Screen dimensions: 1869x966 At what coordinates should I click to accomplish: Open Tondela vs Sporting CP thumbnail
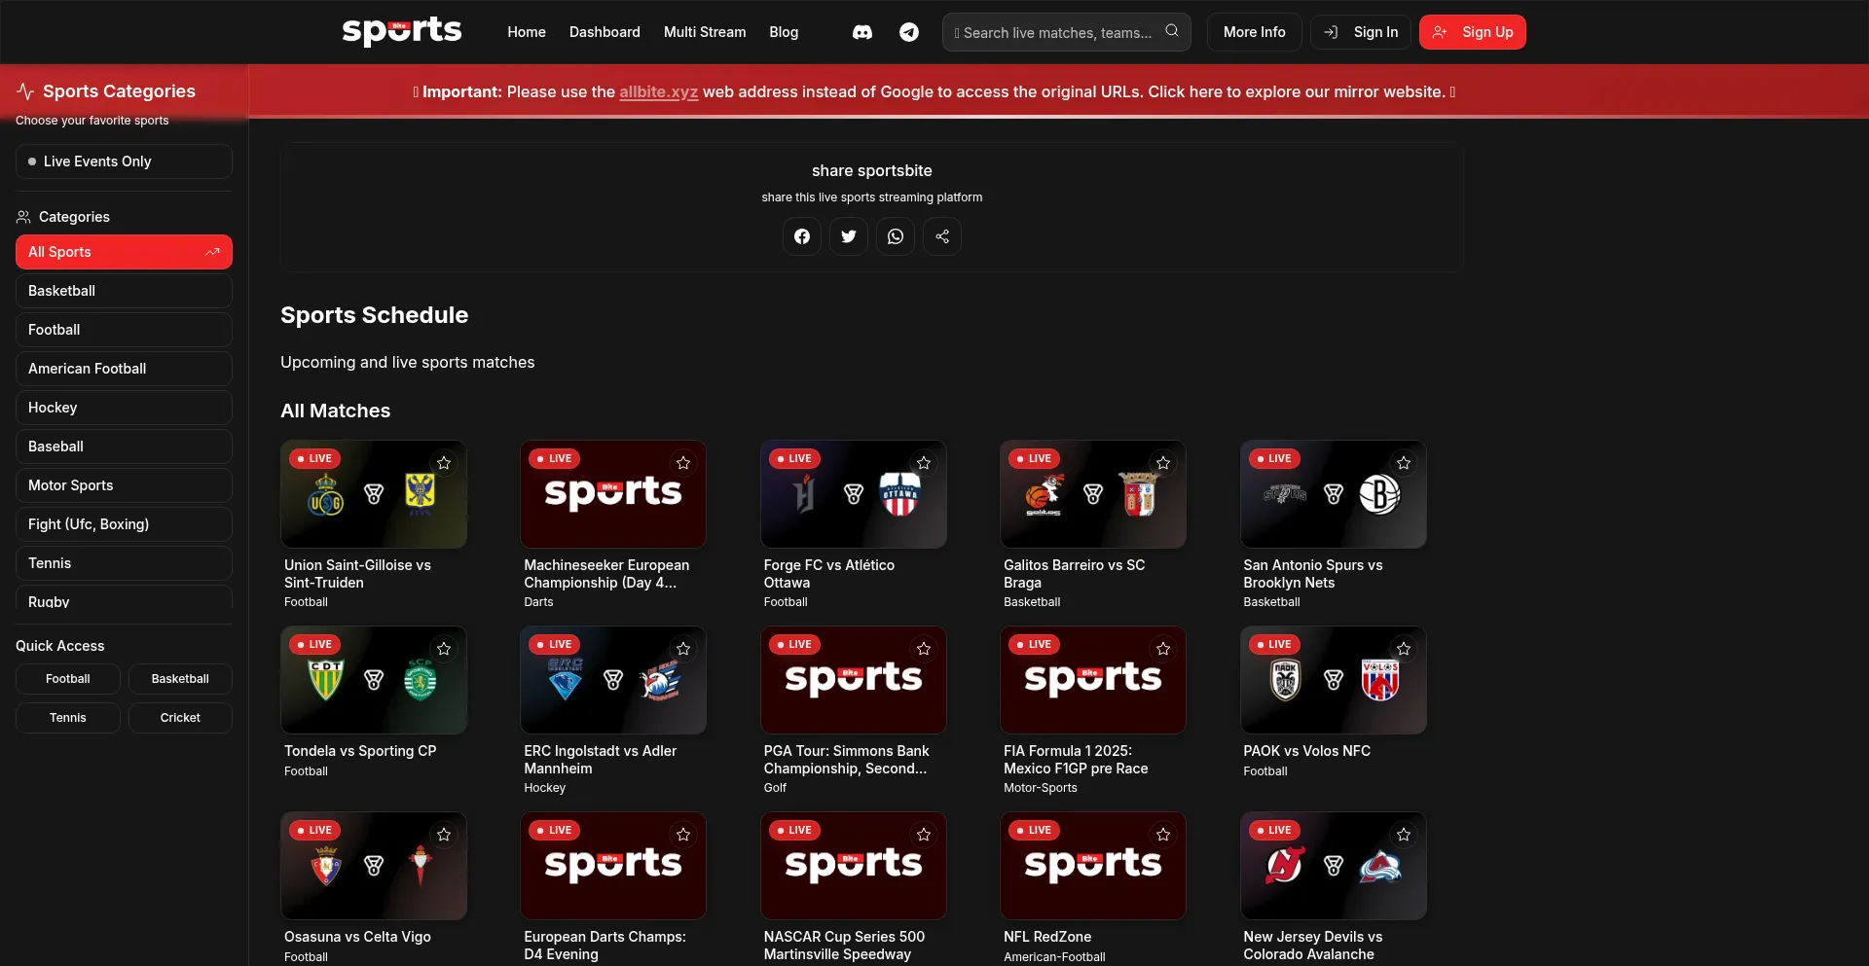point(373,680)
